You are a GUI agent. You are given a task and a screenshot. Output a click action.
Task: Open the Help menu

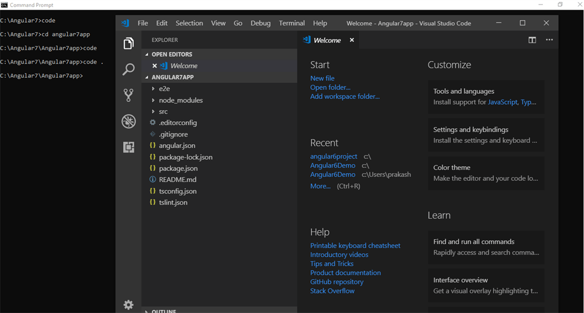(320, 23)
